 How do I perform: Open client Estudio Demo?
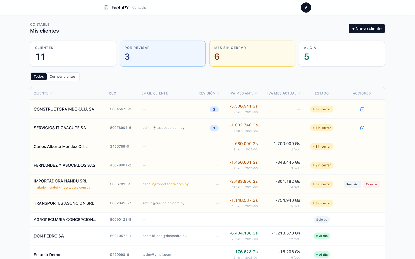click(x=47, y=255)
